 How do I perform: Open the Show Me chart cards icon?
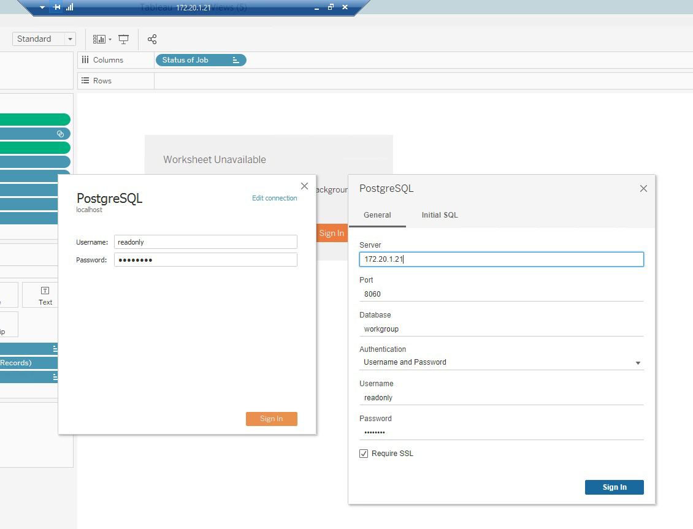99,39
